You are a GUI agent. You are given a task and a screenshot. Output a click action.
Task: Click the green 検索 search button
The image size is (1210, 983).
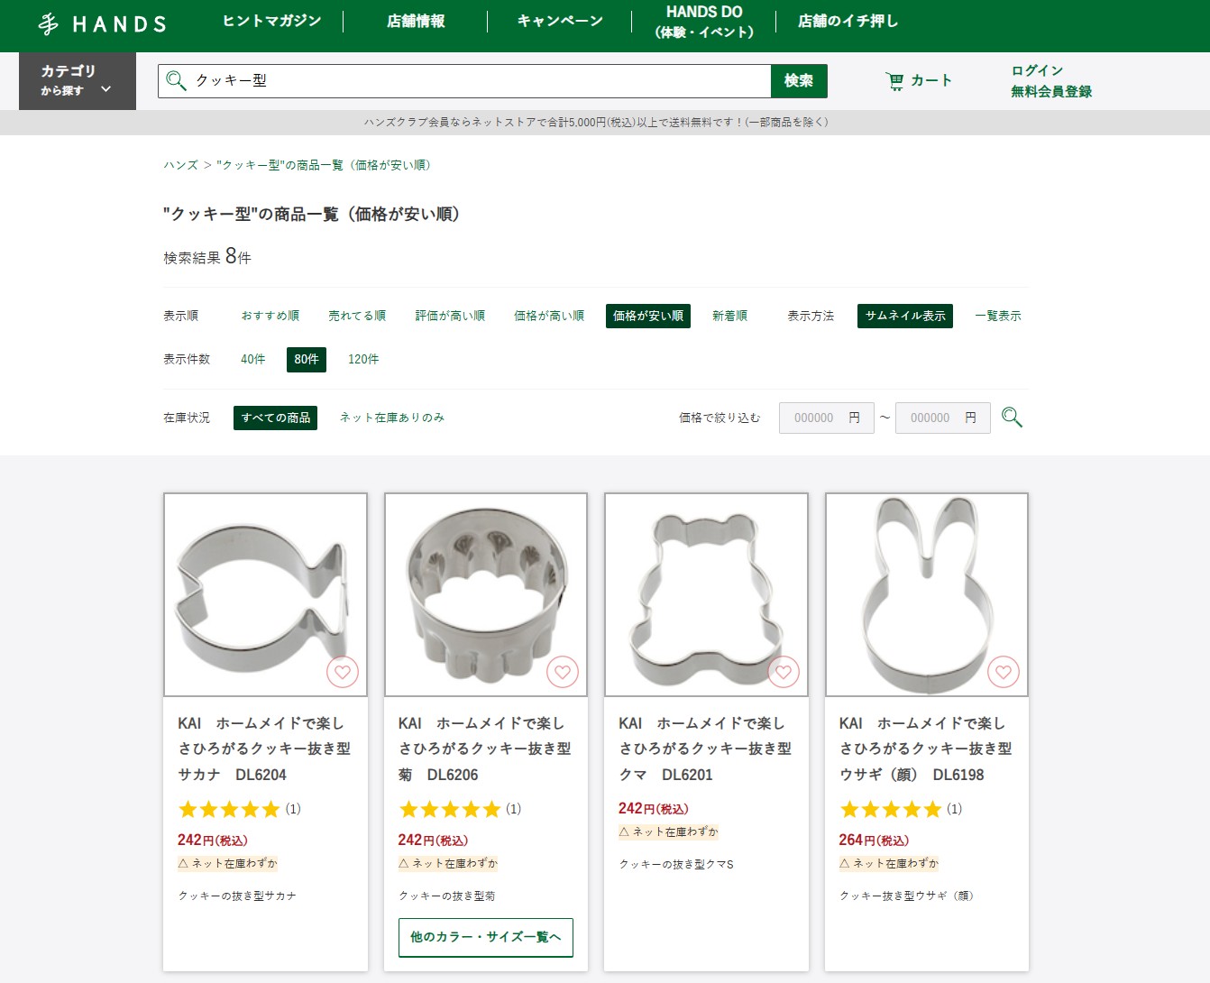[799, 80]
